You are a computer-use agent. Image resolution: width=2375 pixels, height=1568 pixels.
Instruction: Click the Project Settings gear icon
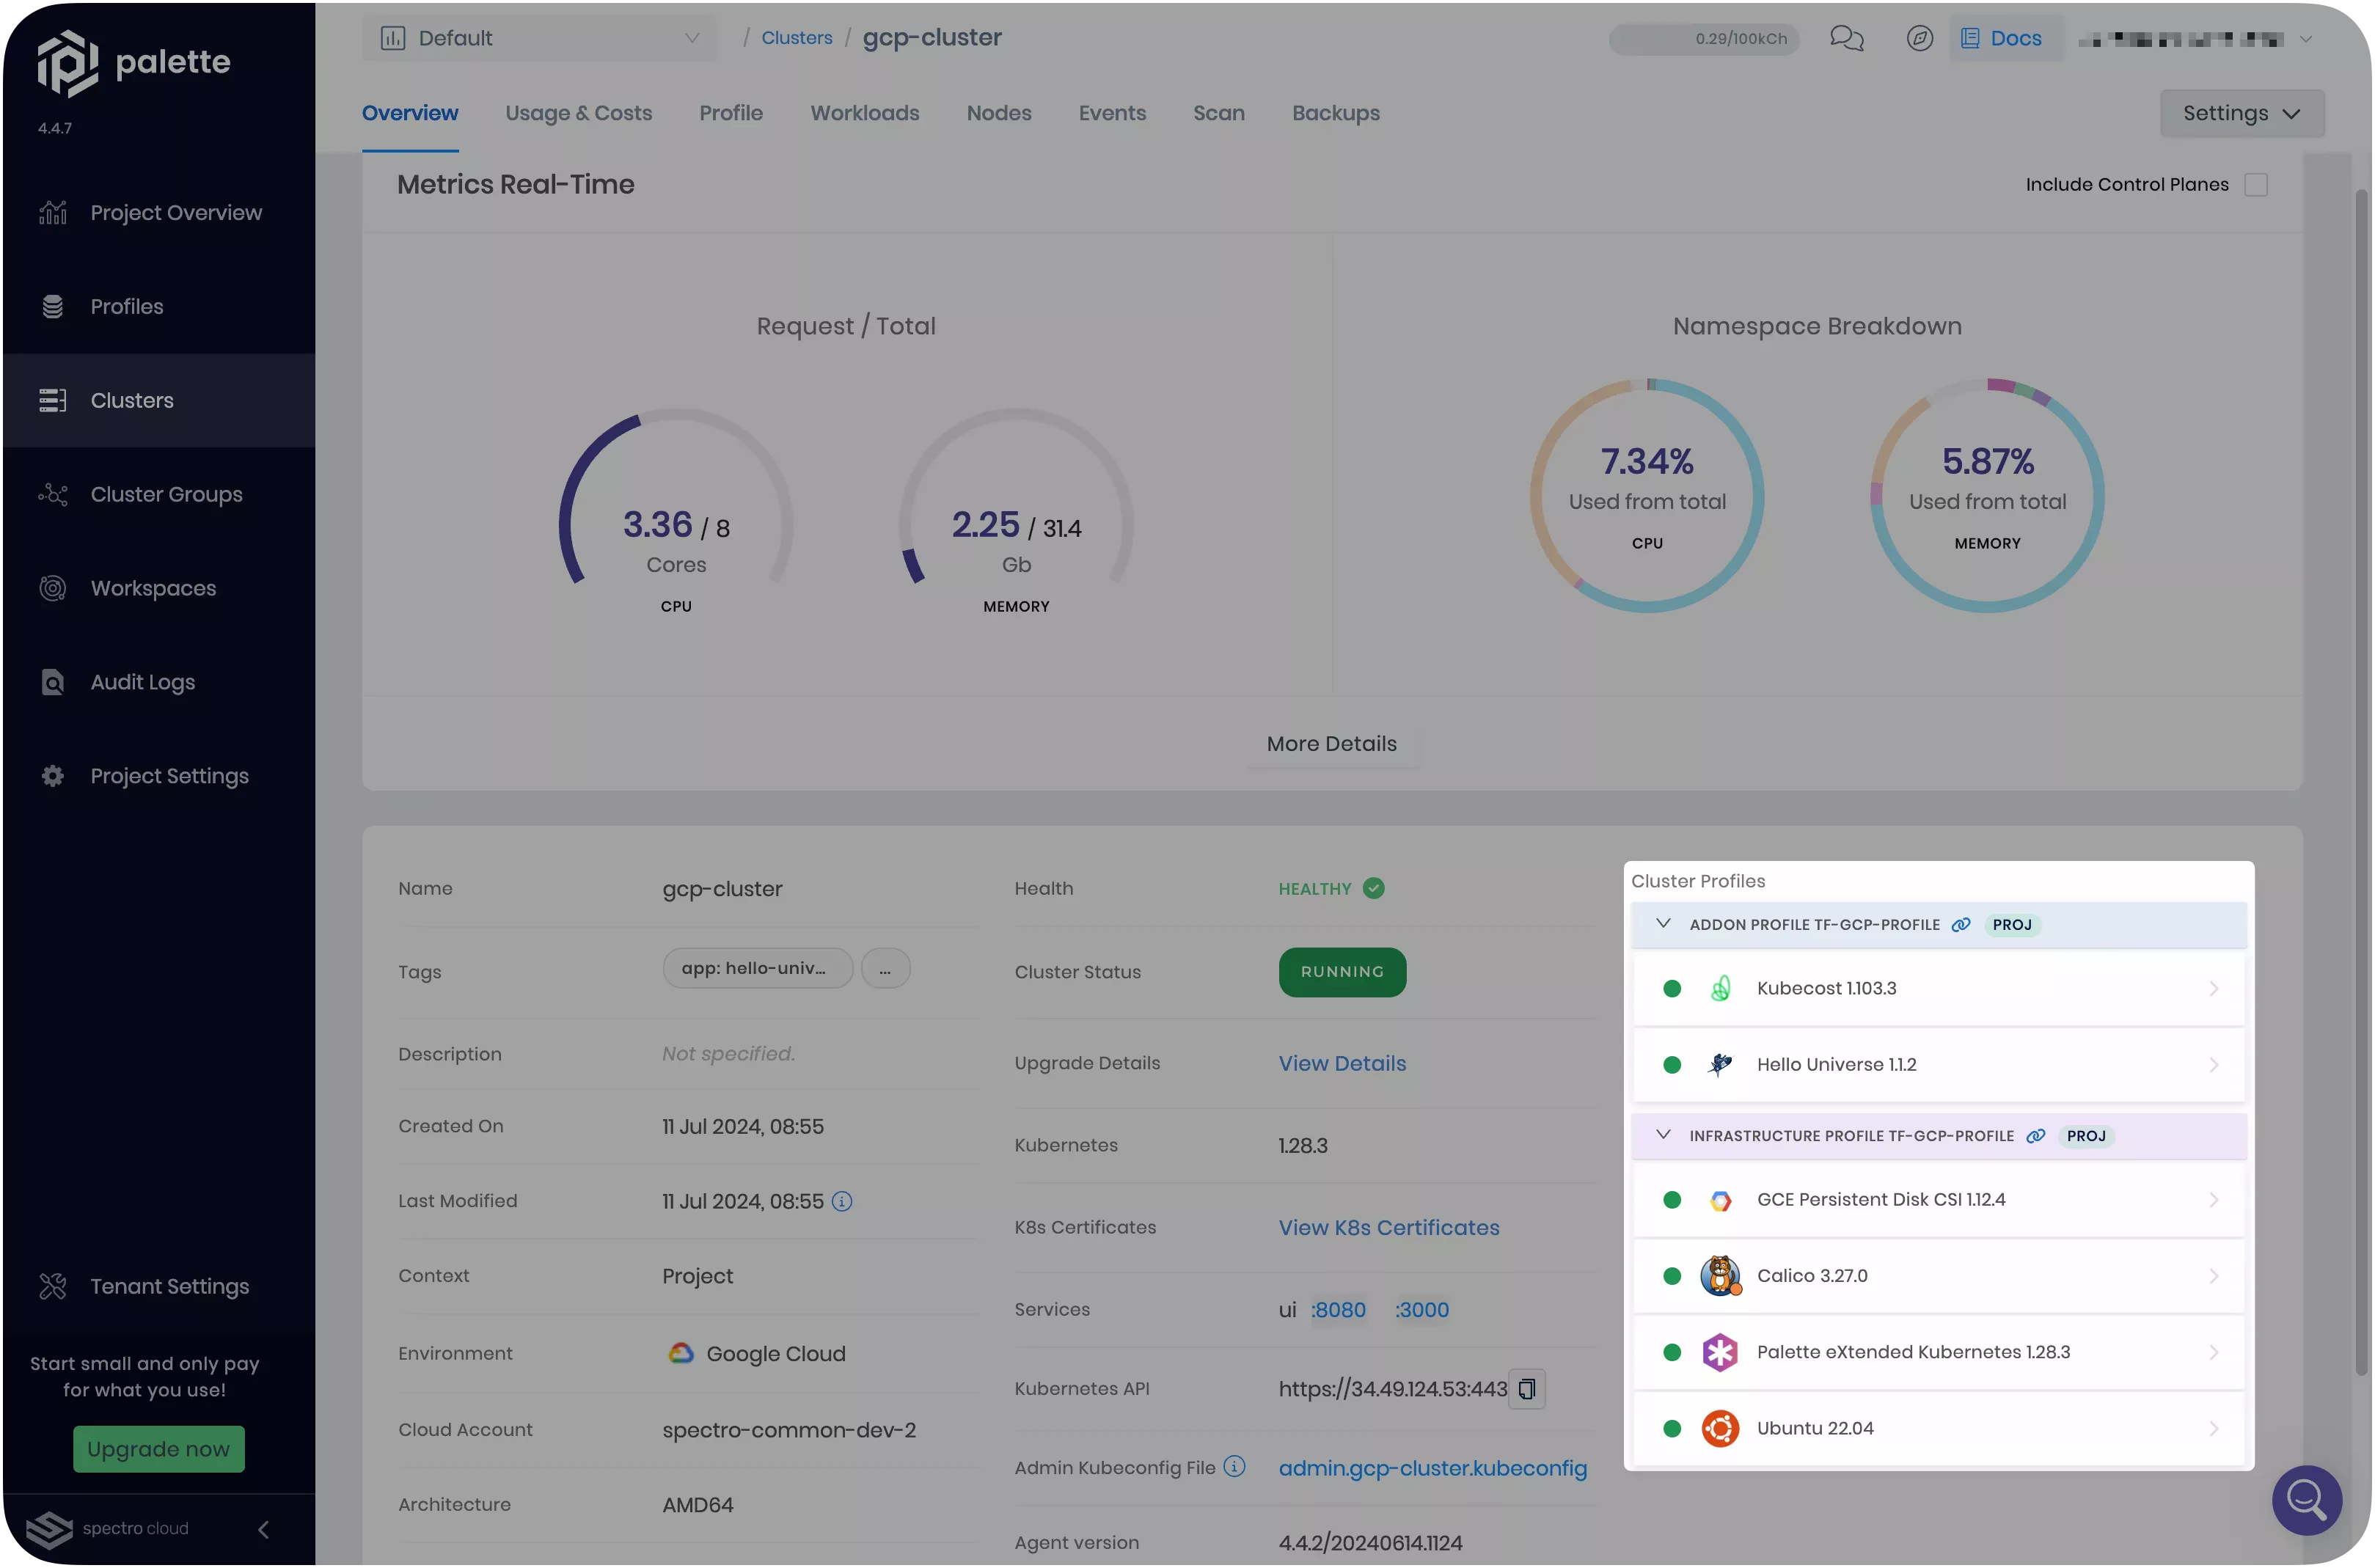(53, 777)
